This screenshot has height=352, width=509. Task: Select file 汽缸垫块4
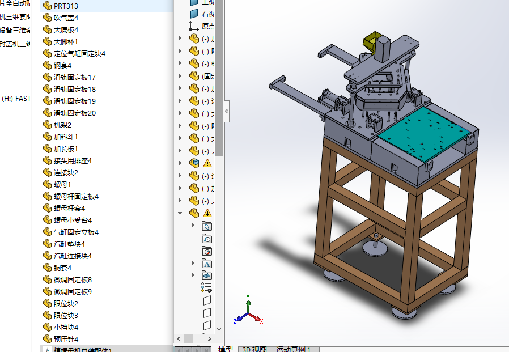click(x=69, y=244)
